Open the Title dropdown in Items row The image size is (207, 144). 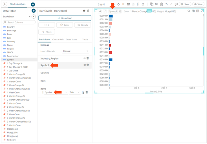tap(74, 92)
